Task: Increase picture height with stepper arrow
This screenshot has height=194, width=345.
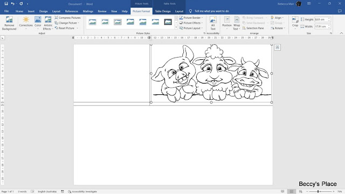Action: coord(329,18)
